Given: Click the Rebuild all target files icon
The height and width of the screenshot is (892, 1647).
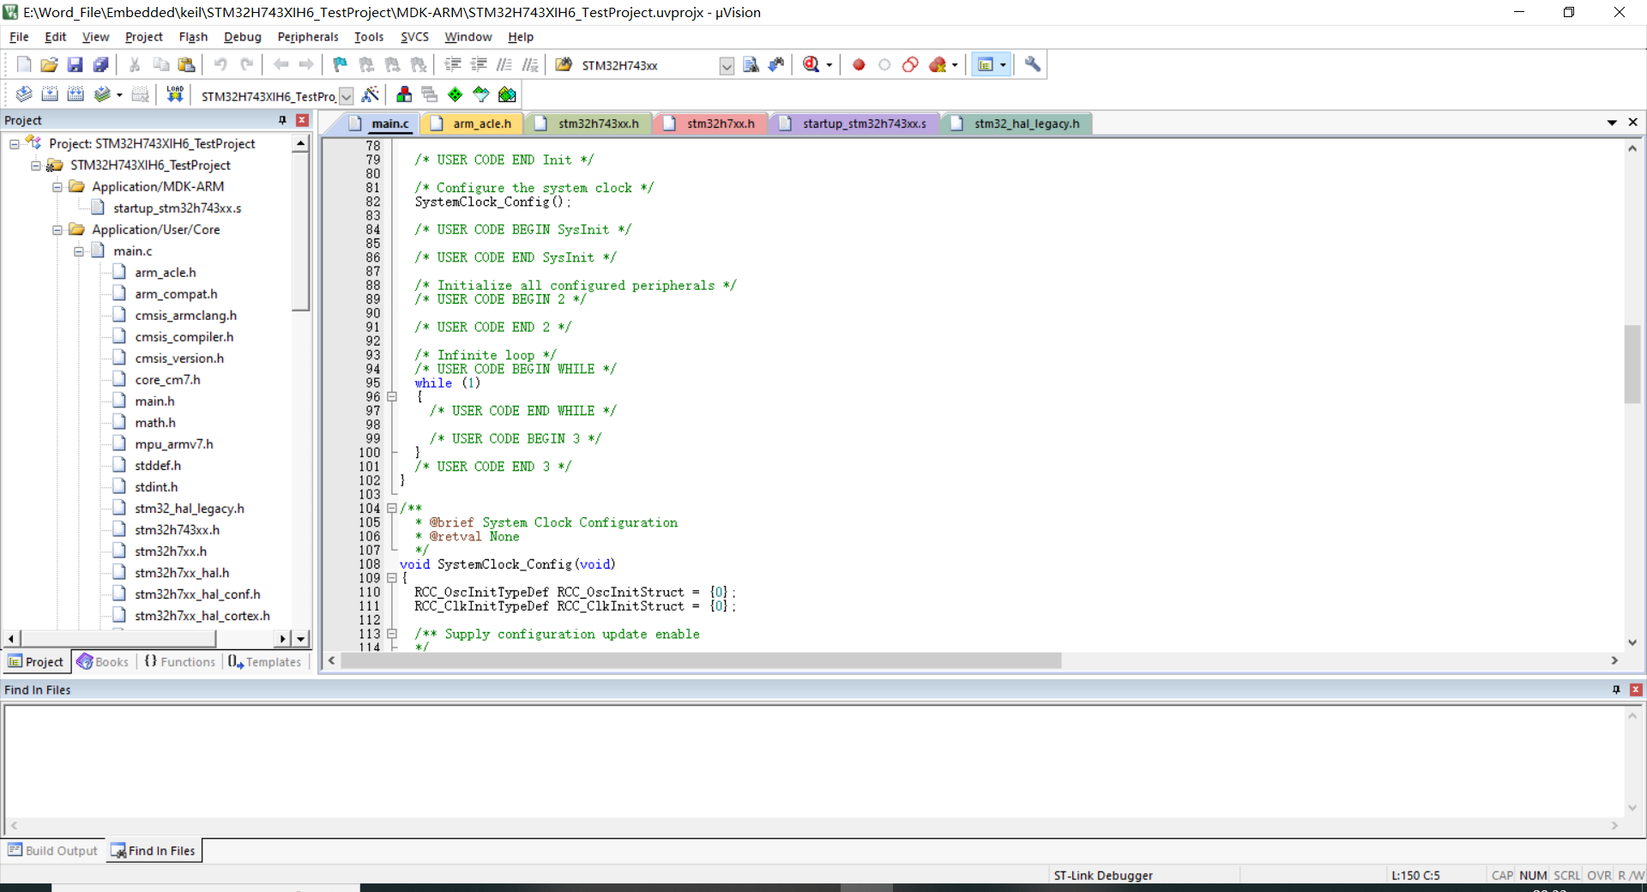Looking at the screenshot, I should (75, 94).
